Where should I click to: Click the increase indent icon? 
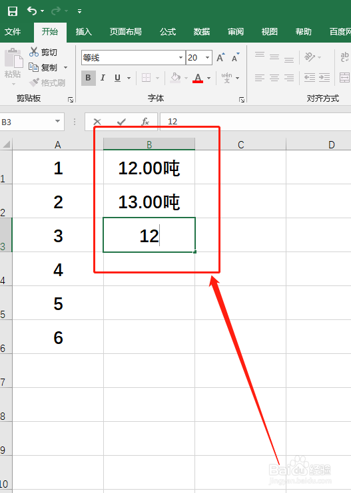tap(324, 77)
